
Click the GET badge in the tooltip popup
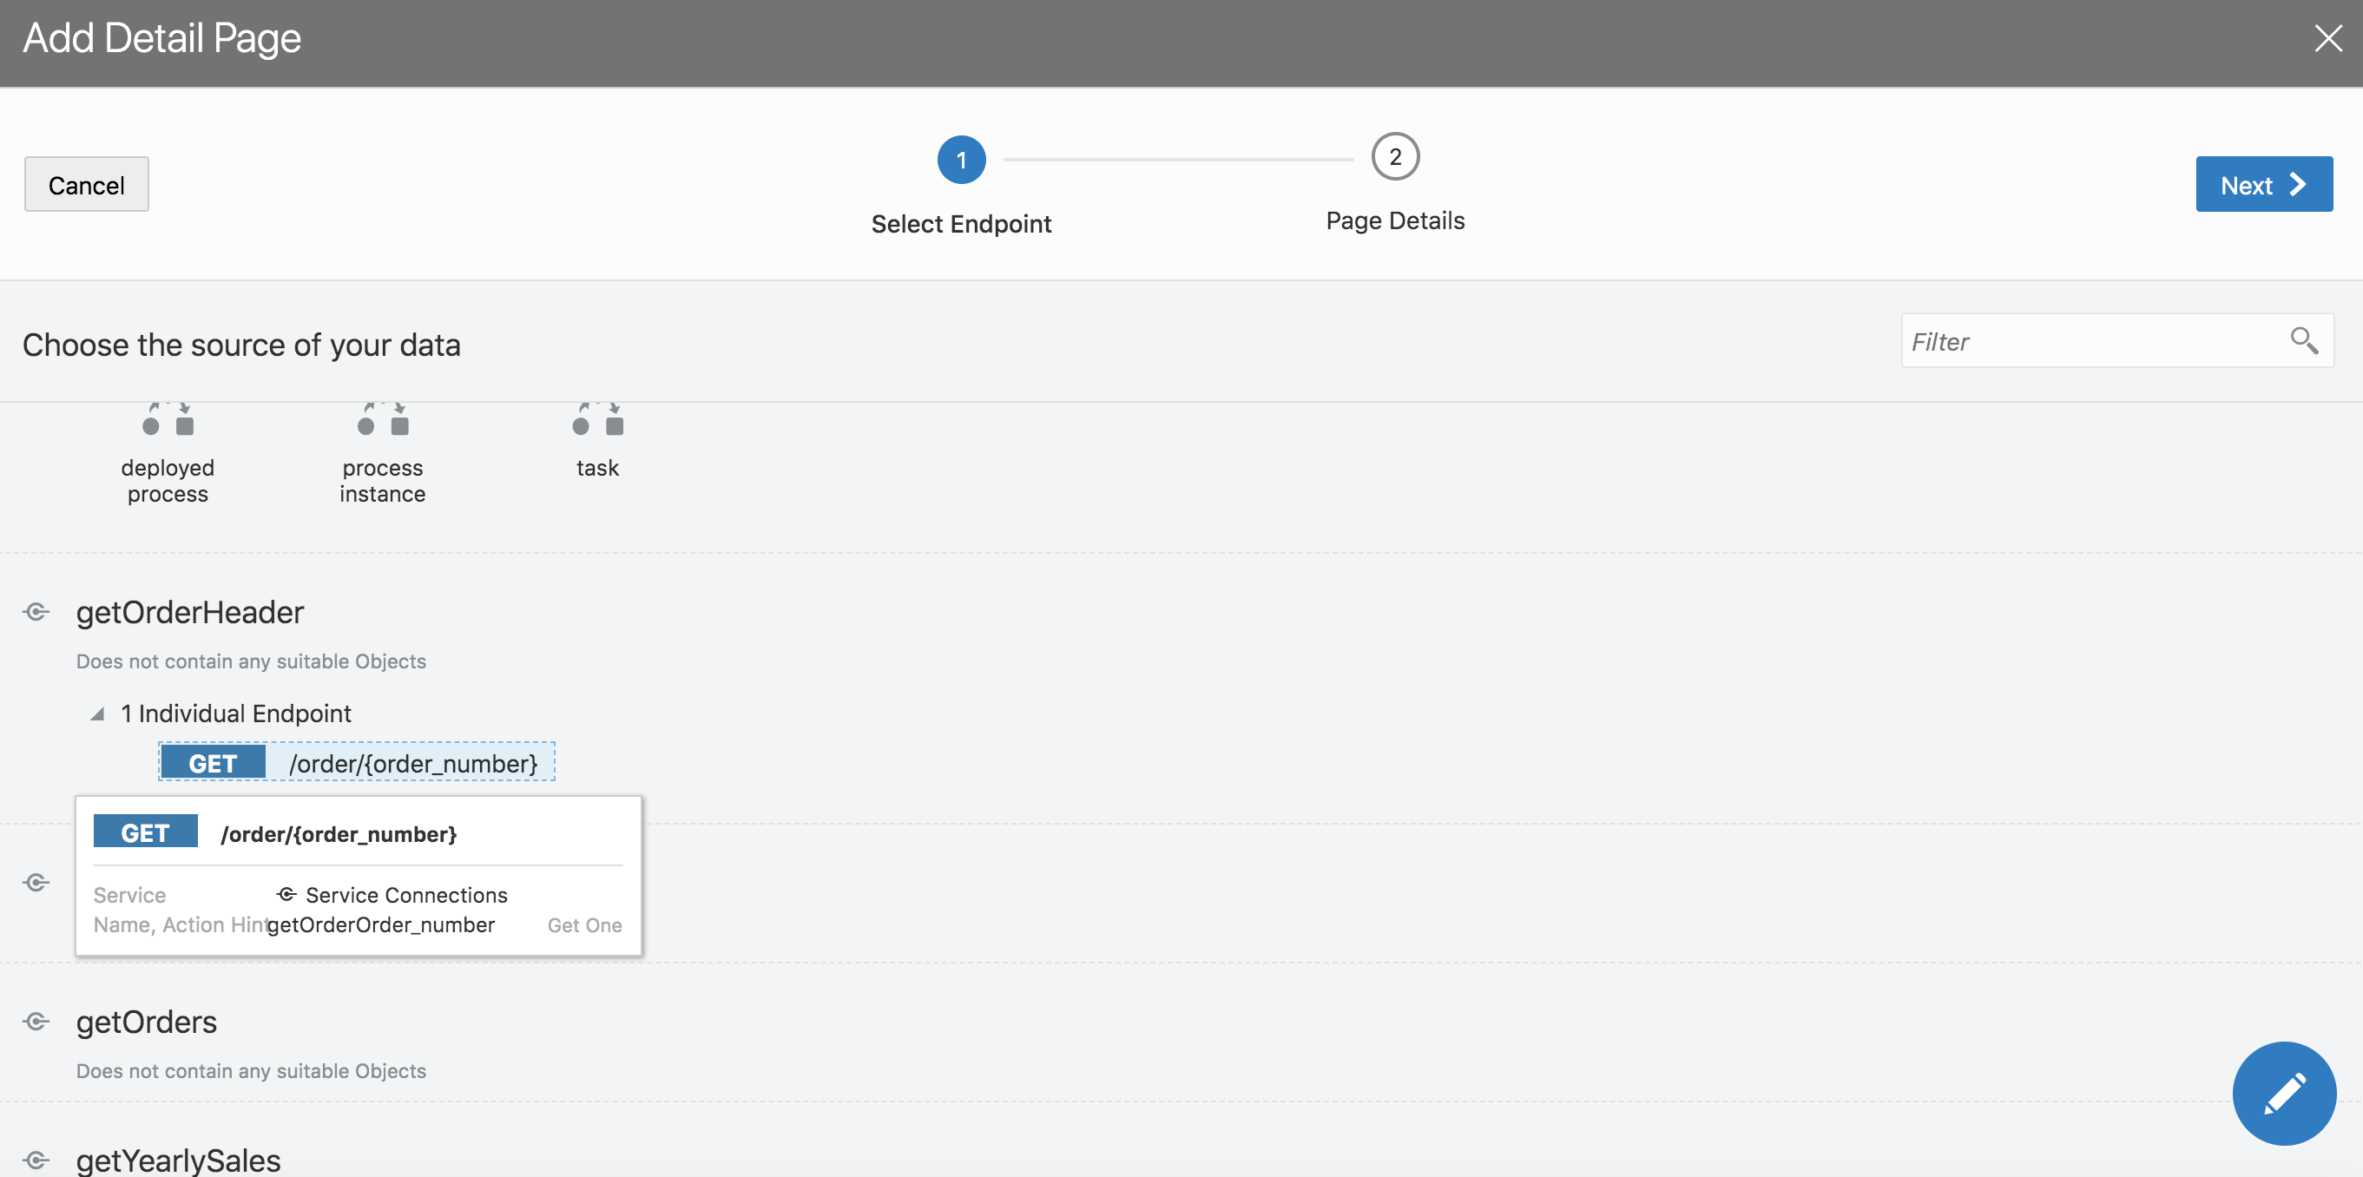click(145, 832)
